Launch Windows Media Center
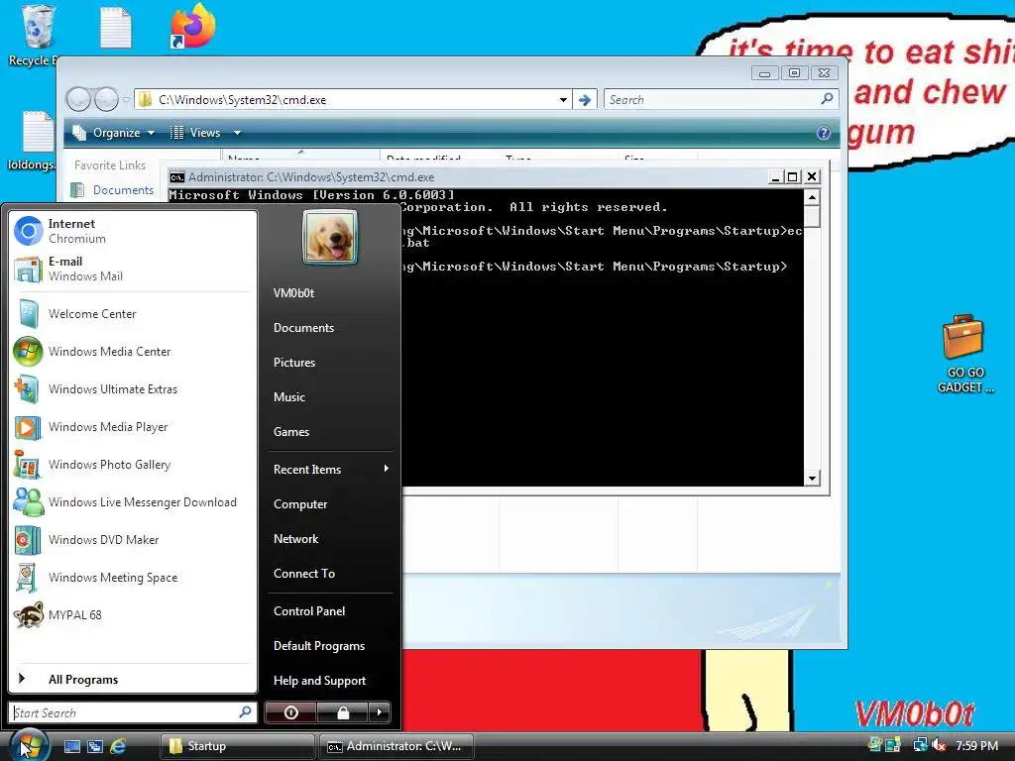The width and height of the screenshot is (1015, 761). point(133,352)
